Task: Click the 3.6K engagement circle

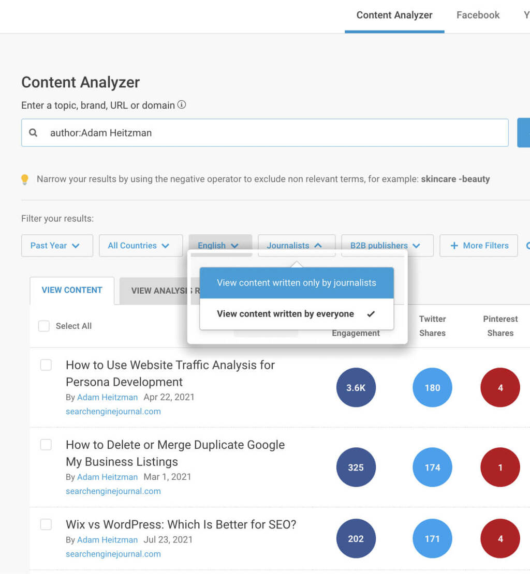Action: [x=356, y=388]
